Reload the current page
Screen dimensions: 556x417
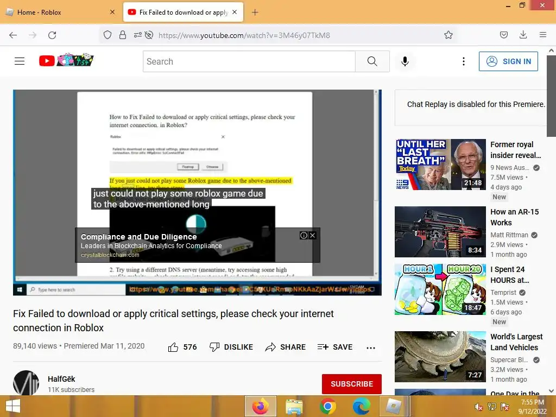[52, 35]
